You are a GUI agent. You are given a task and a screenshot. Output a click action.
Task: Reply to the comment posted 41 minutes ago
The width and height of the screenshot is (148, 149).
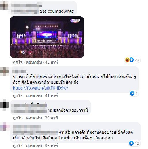click(34, 96)
